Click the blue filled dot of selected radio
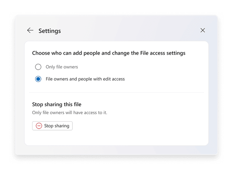The image size is (233, 170). (x=38, y=79)
